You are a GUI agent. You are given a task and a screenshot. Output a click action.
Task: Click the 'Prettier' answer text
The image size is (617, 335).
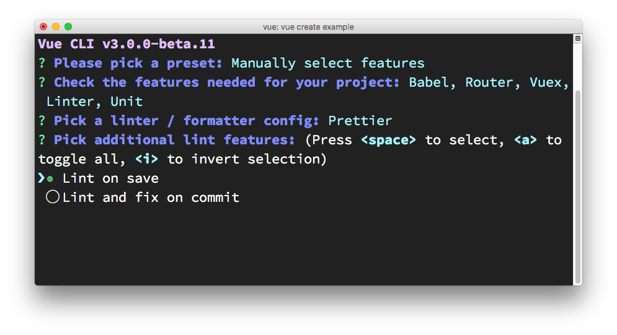pos(360,121)
